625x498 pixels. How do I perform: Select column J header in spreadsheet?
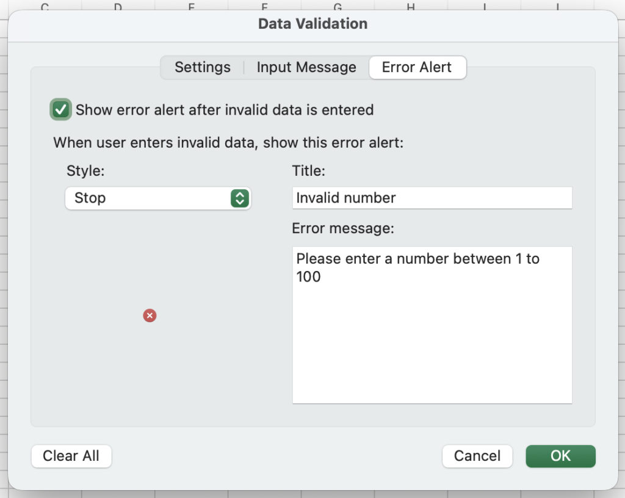pos(557,6)
